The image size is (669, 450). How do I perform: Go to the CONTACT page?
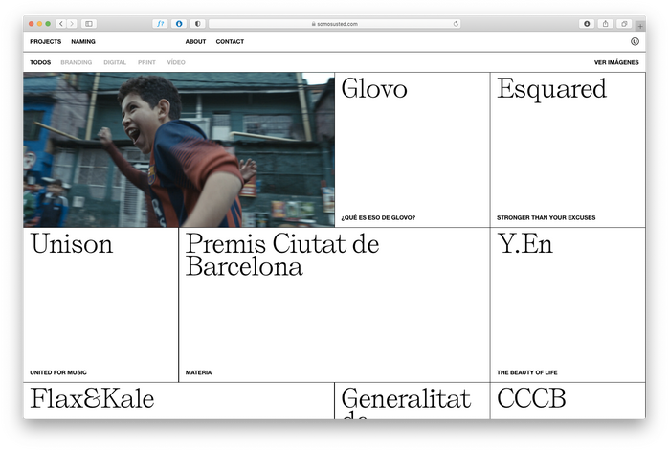pyautogui.click(x=230, y=41)
